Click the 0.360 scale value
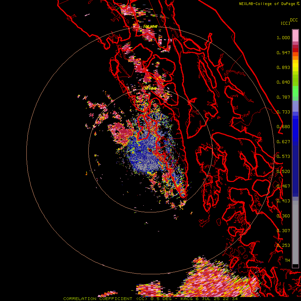 [283, 216]
